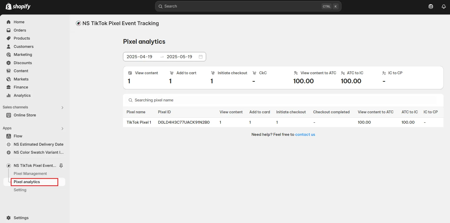Click the Pixel name column header
The height and width of the screenshot is (223, 450).
tap(136, 112)
